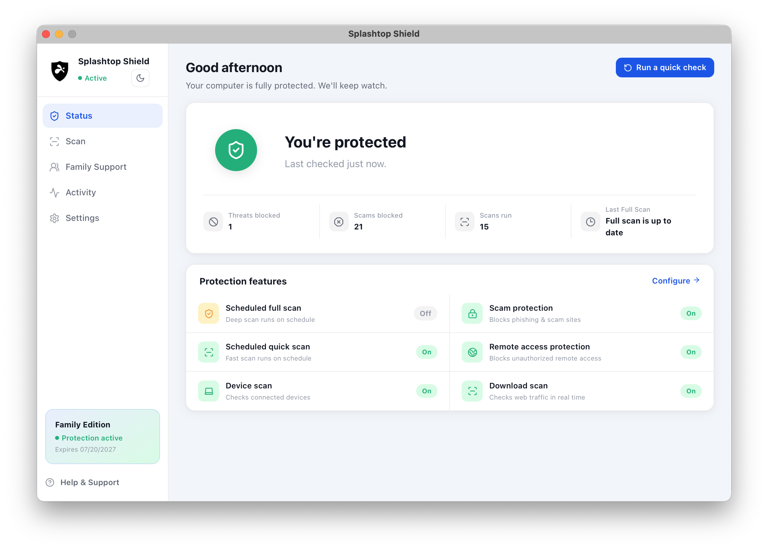Toggle Scam protection On badge

point(691,313)
